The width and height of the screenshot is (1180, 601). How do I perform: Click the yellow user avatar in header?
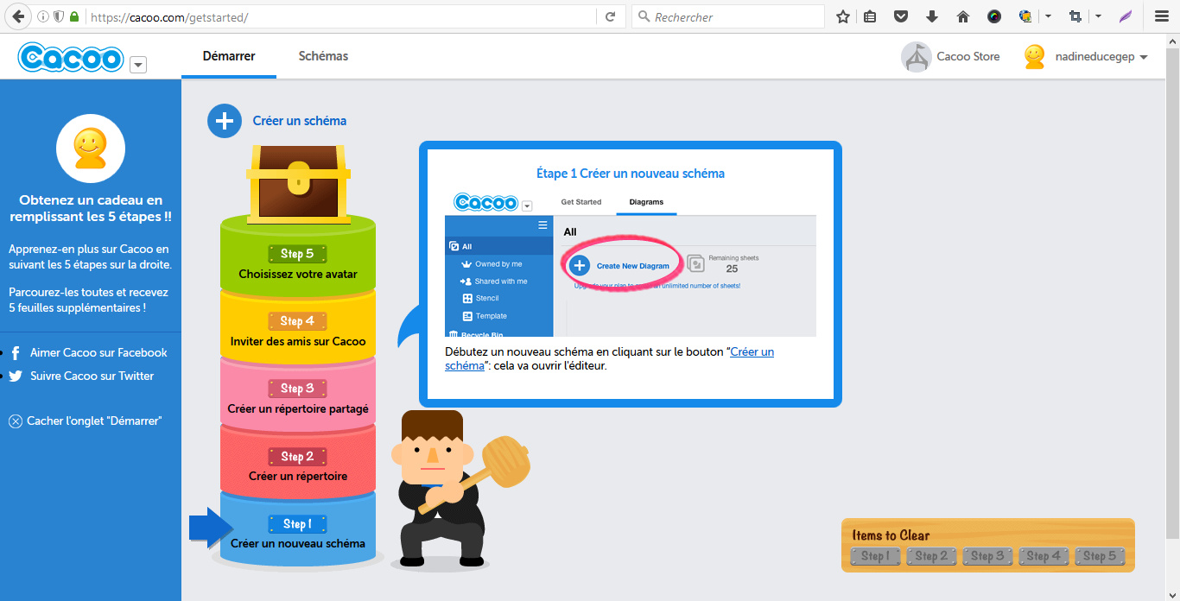coord(1034,57)
